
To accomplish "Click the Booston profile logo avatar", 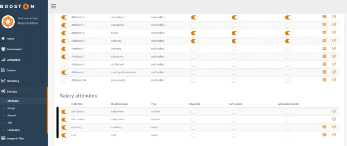I will [x=8, y=22].
